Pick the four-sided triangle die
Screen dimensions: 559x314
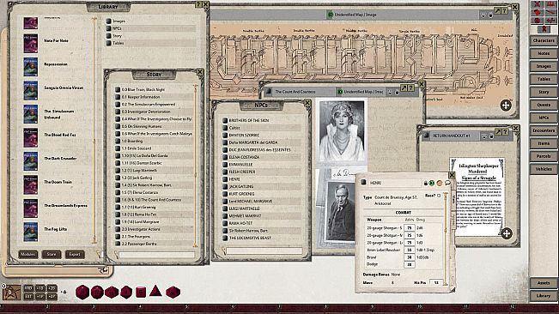click(x=155, y=291)
